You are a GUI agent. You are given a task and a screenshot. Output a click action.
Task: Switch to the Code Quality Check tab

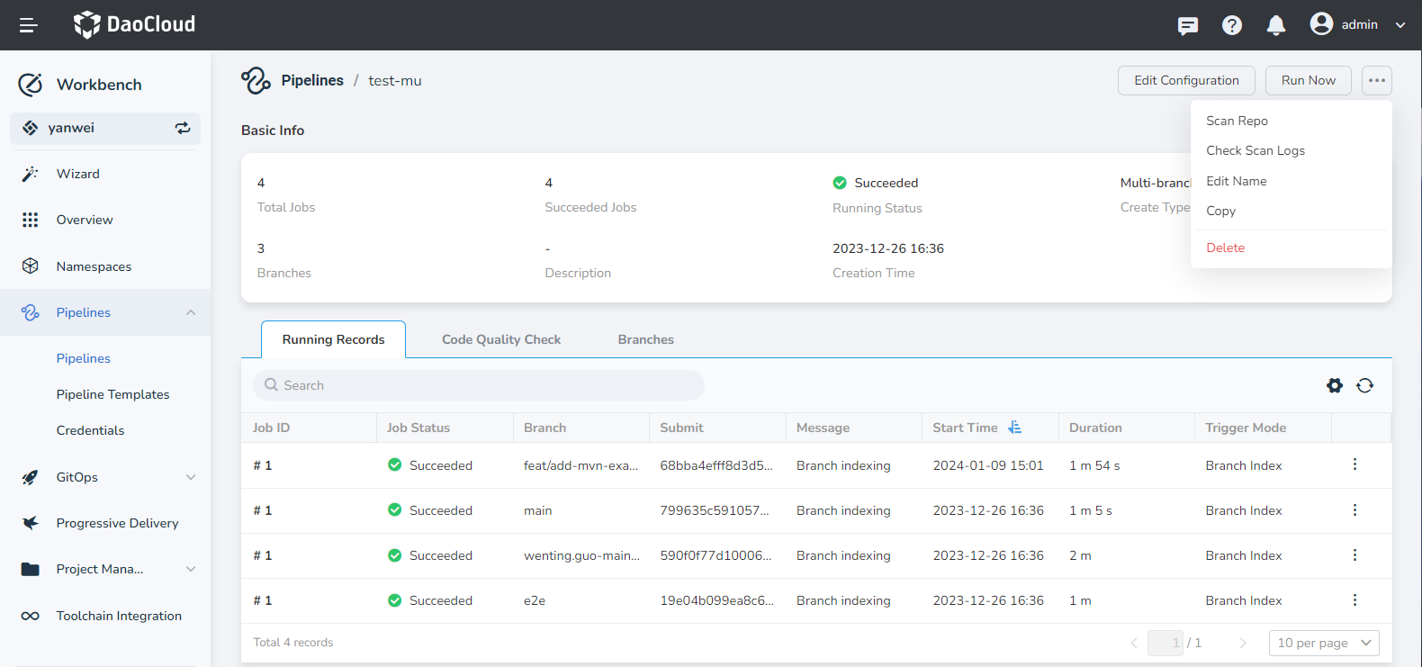click(500, 339)
